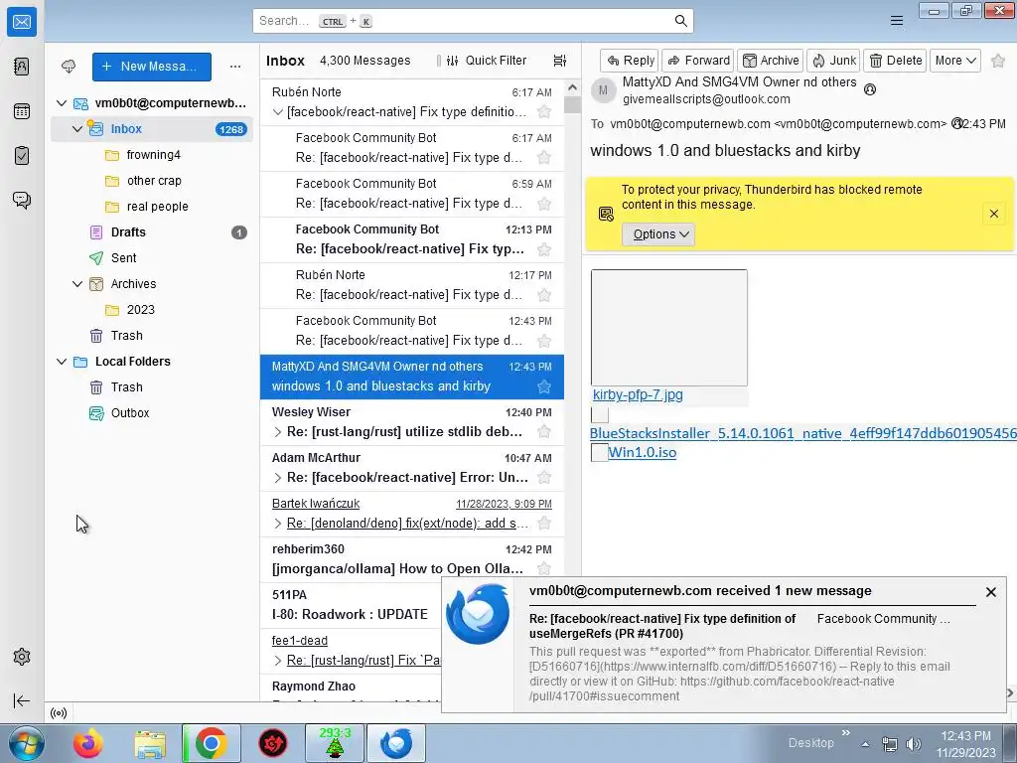Expand the Wesley Wiser rust-lang thread
This screenshot has width=1017, height=763.
click(x=278, y=432)
